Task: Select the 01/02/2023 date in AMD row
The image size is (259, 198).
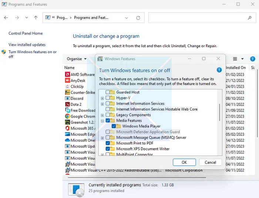Action: pyautogui.click(x=235, y=75)
